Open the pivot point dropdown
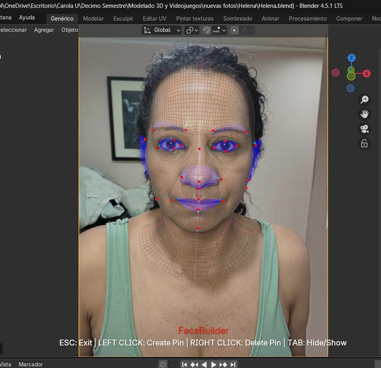381x368 pixels. [x=192, y=30]
